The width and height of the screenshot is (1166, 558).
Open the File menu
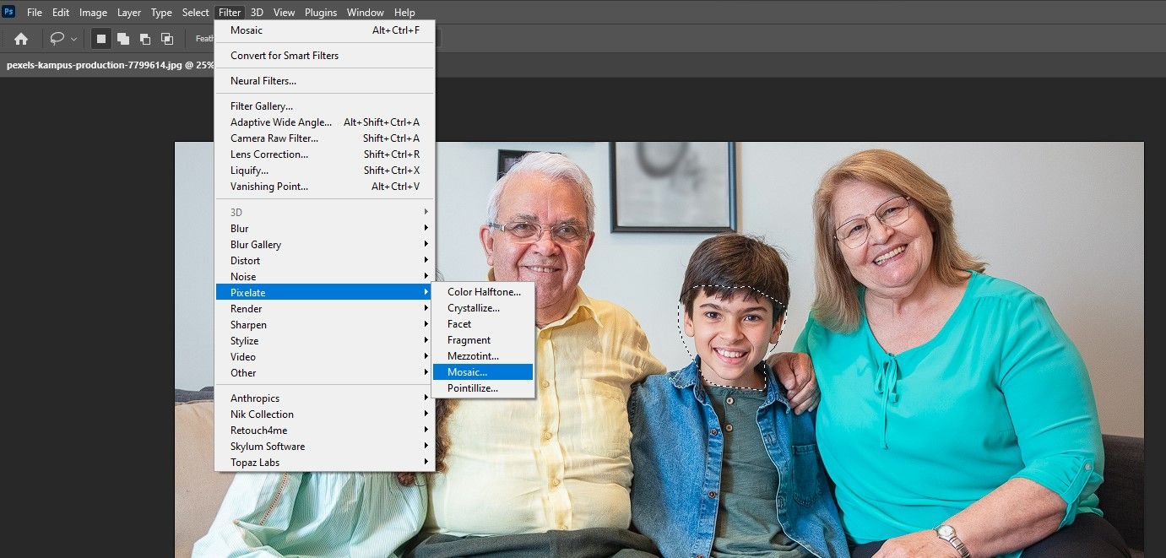click(35, 13)
